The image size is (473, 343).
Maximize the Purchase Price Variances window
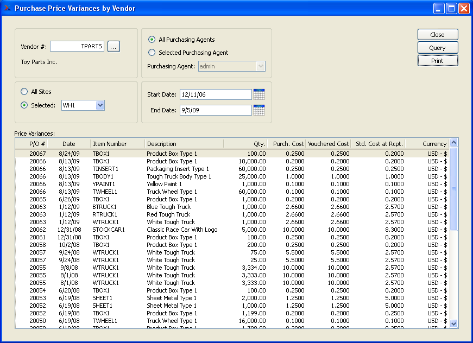(x=451, y=9)
